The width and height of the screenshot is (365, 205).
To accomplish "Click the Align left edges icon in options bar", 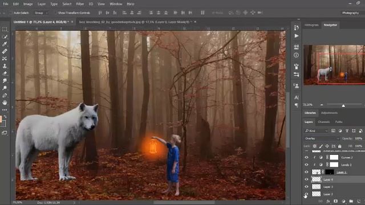I will point(124,13).
